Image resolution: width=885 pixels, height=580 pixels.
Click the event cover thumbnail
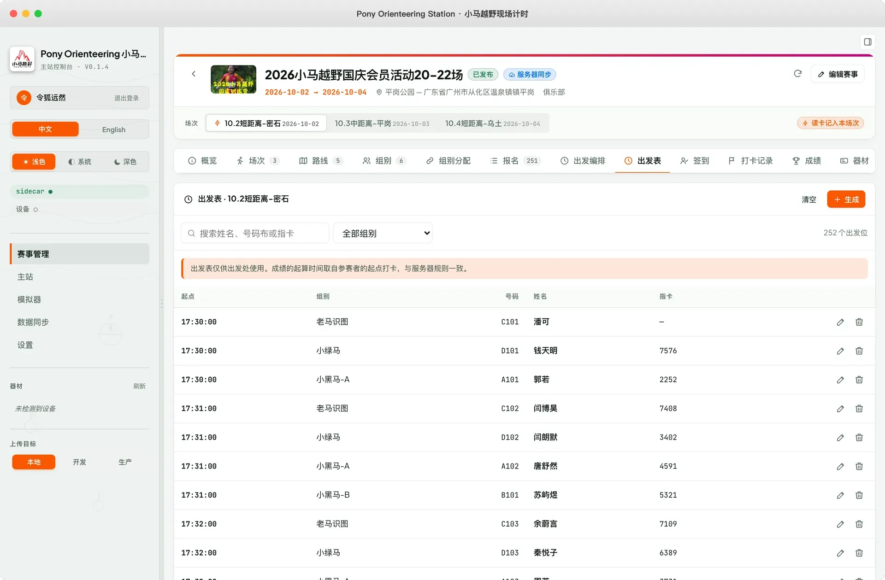tap(233, 79)
